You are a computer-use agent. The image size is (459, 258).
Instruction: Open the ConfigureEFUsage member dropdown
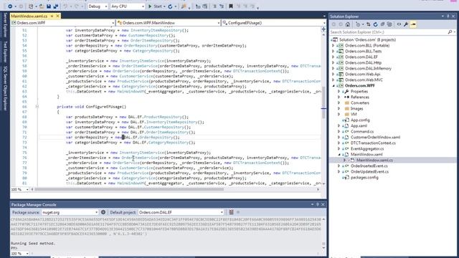click(x=274, y=23)
